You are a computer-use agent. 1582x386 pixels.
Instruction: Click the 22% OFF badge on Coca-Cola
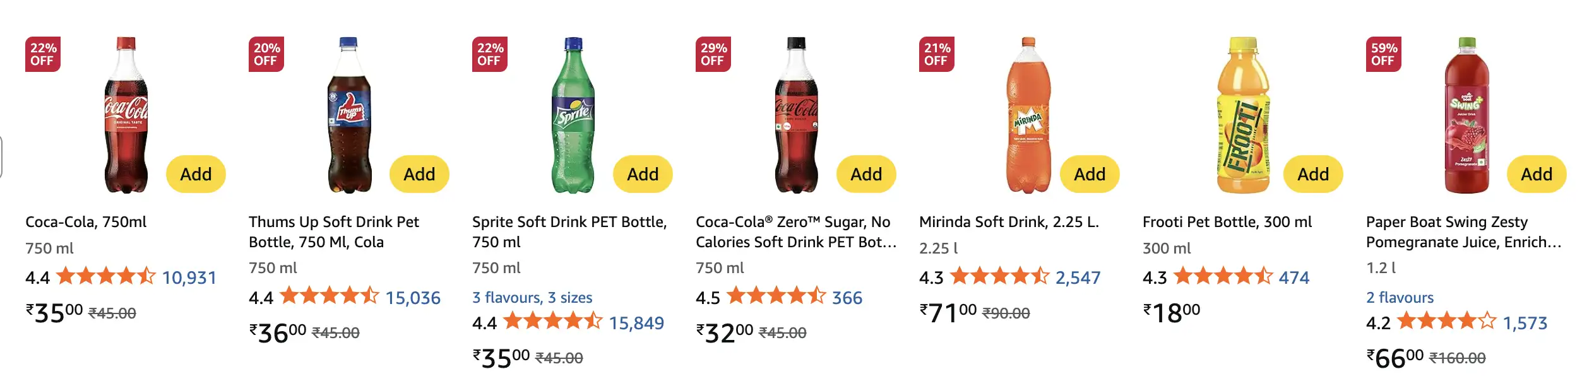point(40,53)
